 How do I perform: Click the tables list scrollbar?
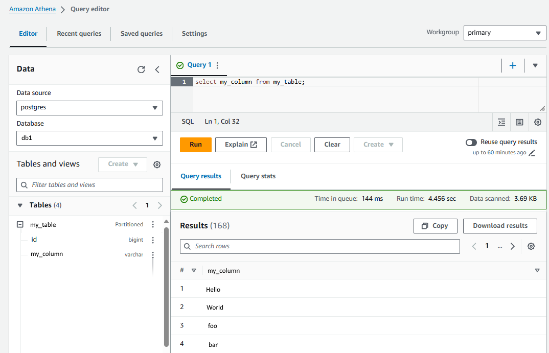coord(166,287)
